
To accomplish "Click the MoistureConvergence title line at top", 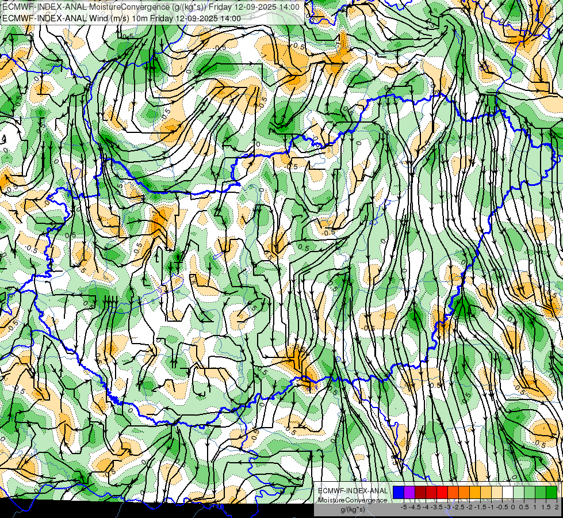I will (x=151, y=7).
